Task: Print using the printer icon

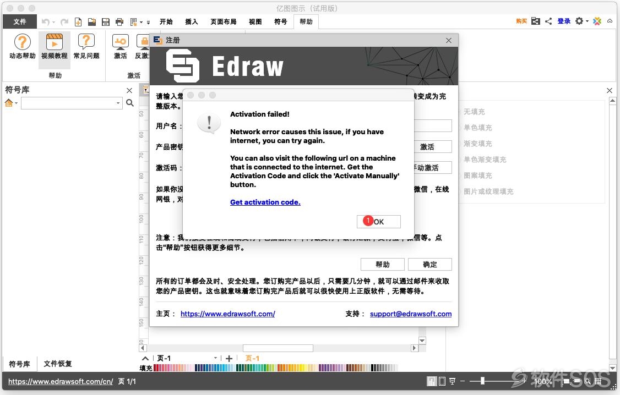Action: tap(119, 21)
